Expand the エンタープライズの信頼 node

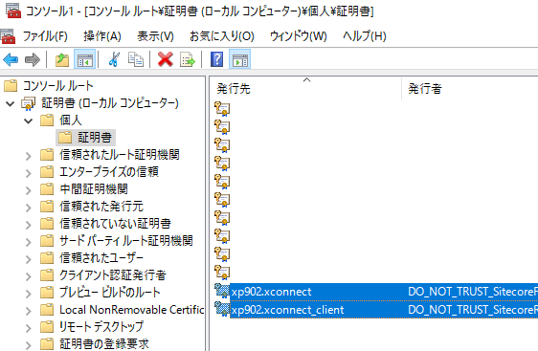click(29, 173)
